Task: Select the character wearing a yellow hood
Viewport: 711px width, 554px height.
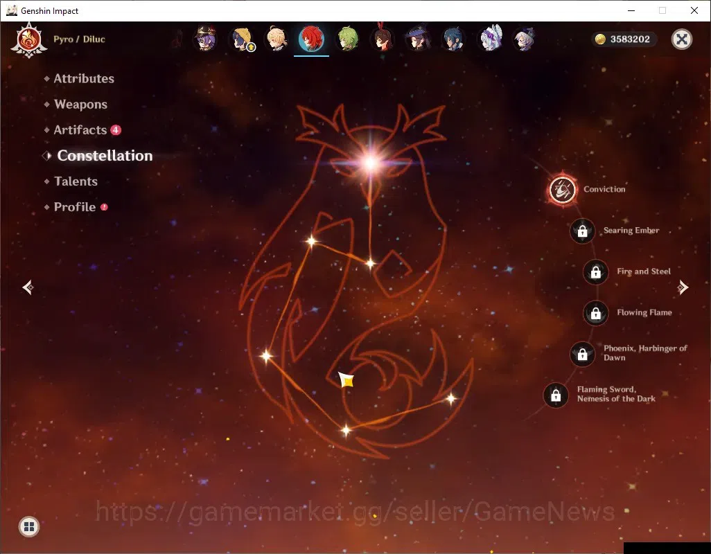Action: pos(242,39)
